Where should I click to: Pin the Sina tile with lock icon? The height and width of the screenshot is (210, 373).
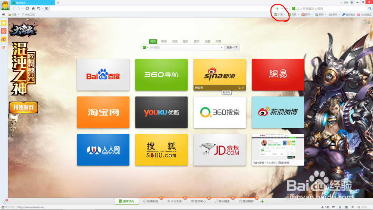point(239,88)
